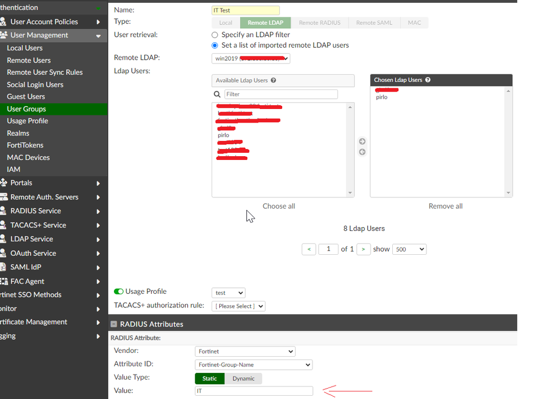Select pirlo in Chosen Ldap Users

point(381,97)
